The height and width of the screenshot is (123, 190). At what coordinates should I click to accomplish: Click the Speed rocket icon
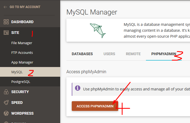6,103
